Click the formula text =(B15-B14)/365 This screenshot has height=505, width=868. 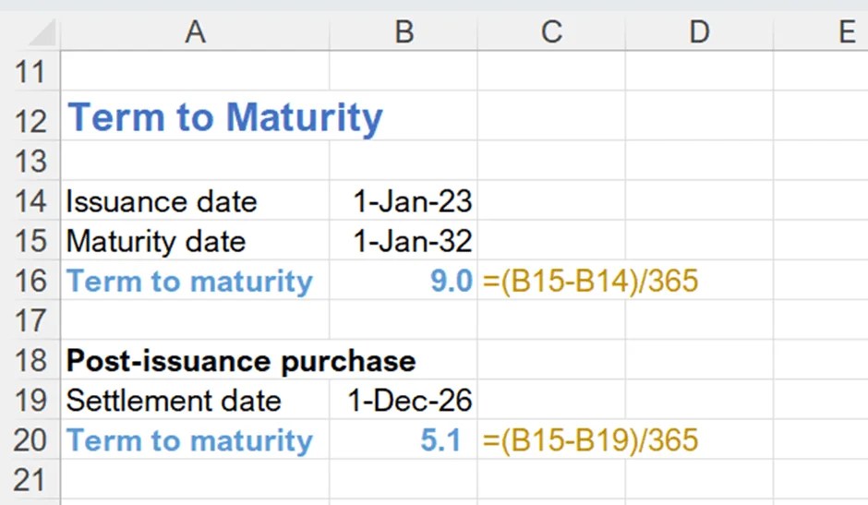click(590, 281)
